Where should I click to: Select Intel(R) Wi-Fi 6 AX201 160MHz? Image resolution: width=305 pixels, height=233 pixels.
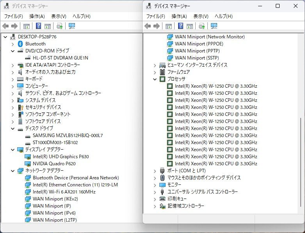64,192
